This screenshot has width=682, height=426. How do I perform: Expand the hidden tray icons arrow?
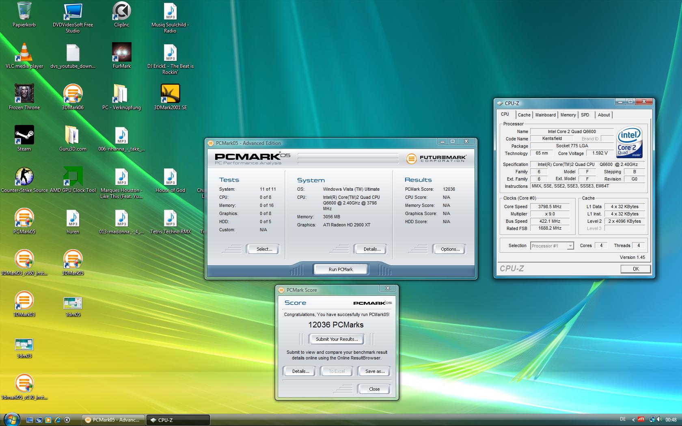click(633, 420)
